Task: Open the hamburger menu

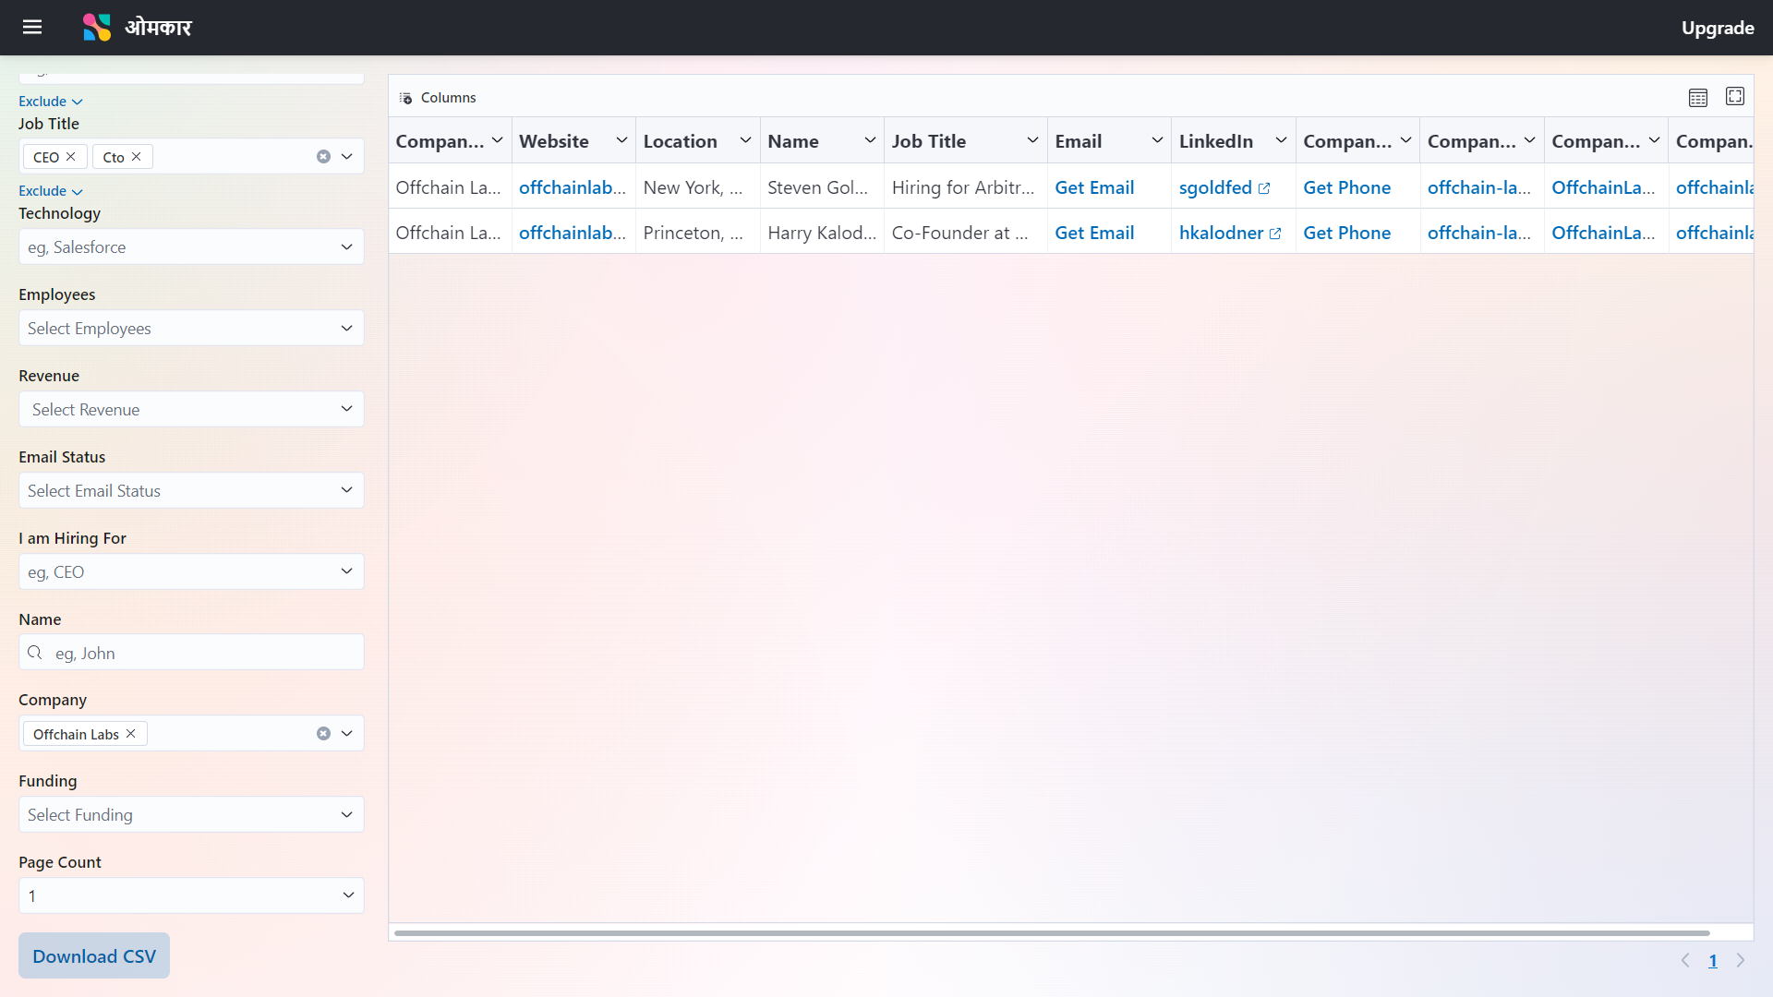Action: coord(32,27)
